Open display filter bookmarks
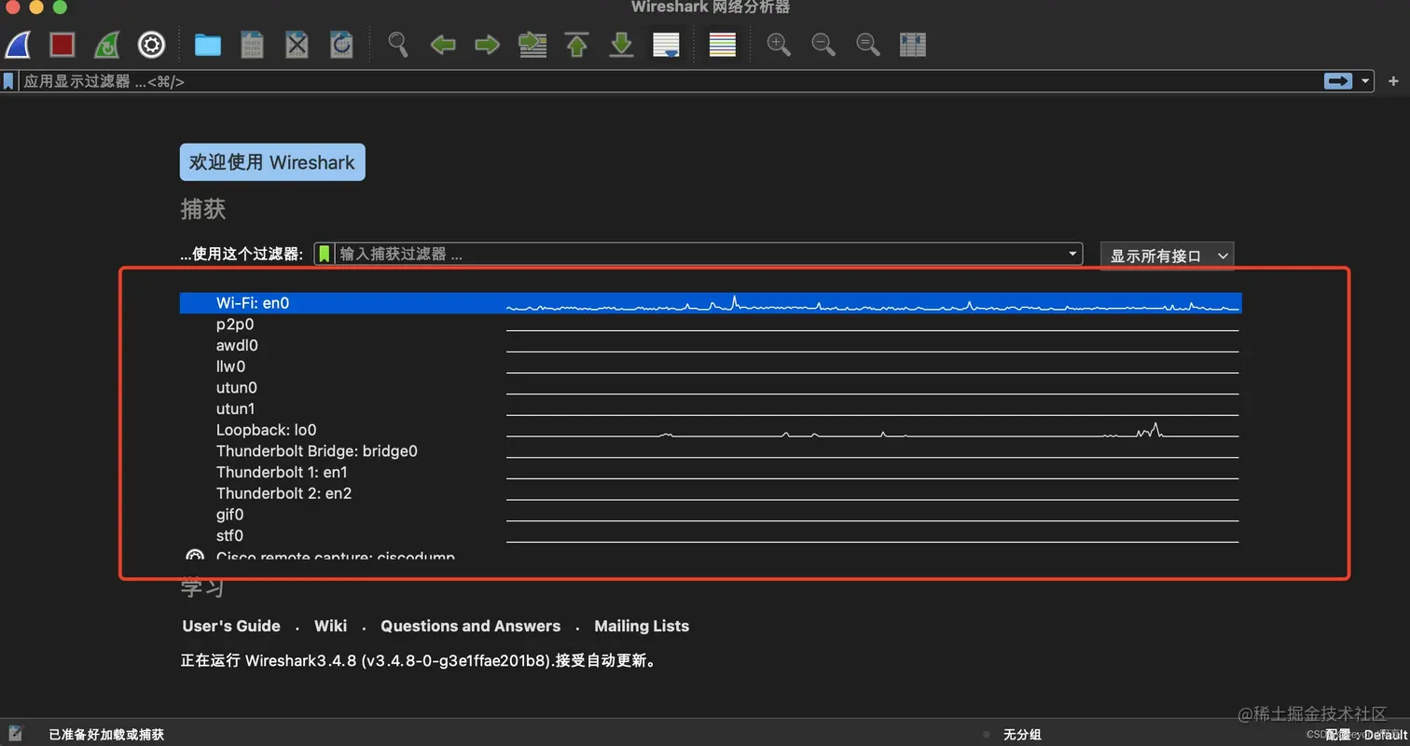Screen dimensions: 1410x746 [8, 82]
